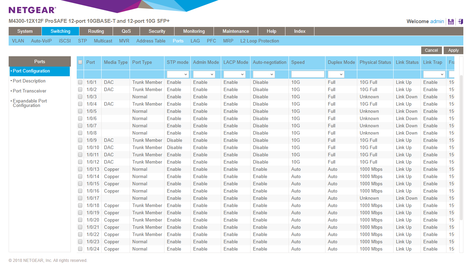Click the NETGEAR logo
This screenshot has width=472, height=265.
click(x=32, y=10)
